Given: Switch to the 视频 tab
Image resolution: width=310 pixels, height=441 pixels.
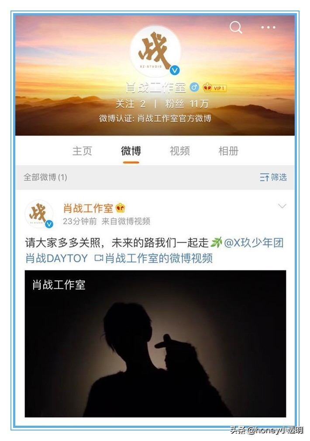Looking at the screenshot, I should (x=180, y=151).
